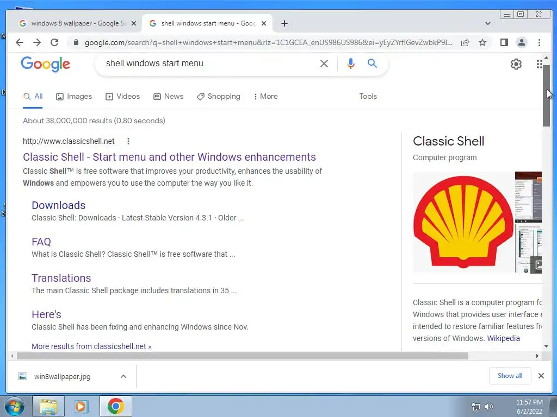Image resolution: width=557 pixels, height=417 pixels.
Task: Click the win8wallpaper.jpg file icon
Action: tap(23, 377)
